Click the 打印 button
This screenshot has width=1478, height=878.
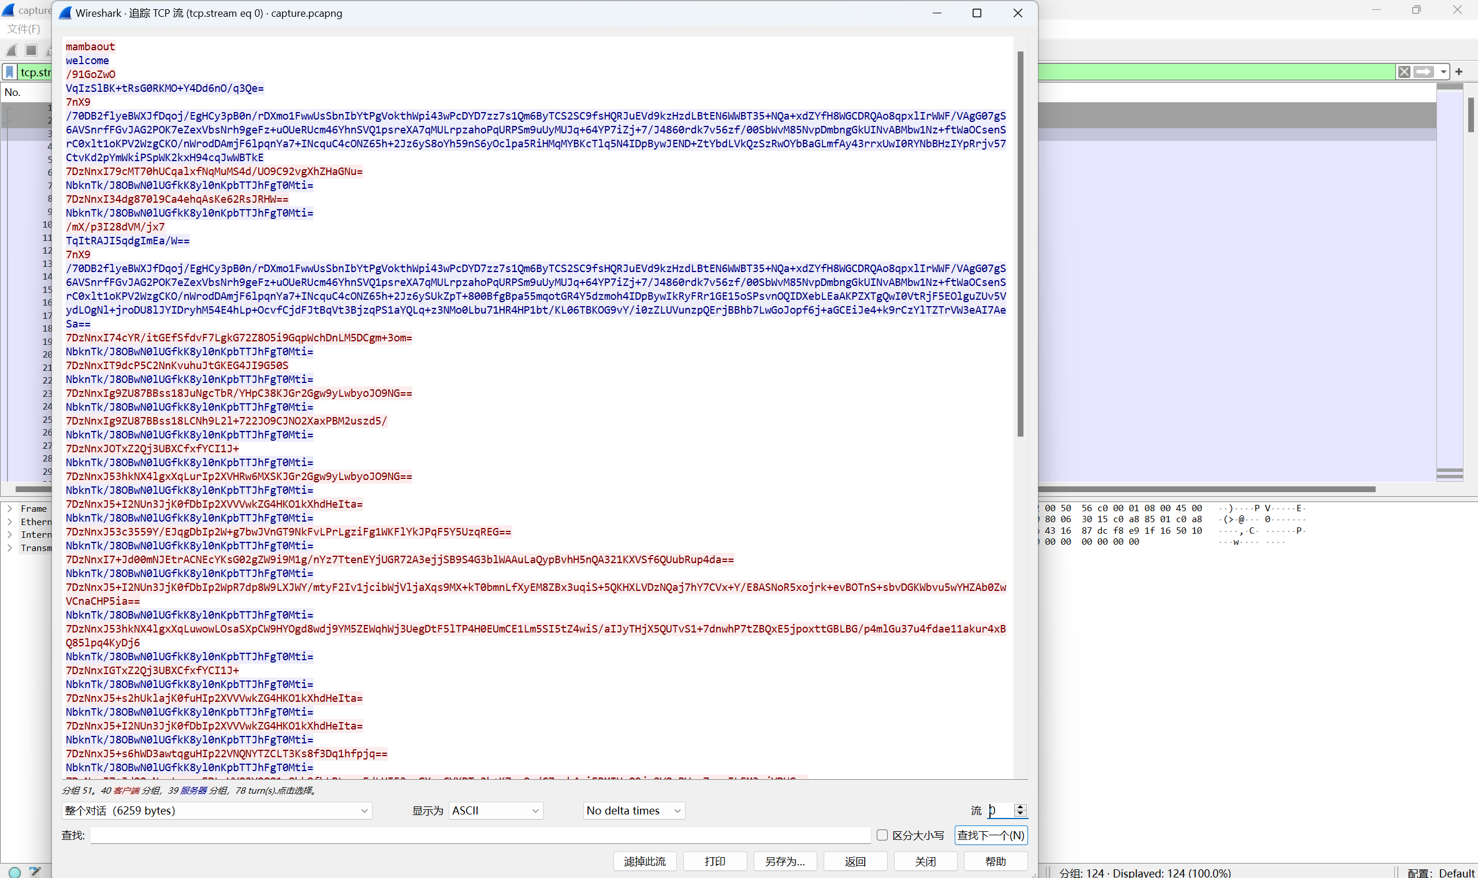(x=715, y=861)
